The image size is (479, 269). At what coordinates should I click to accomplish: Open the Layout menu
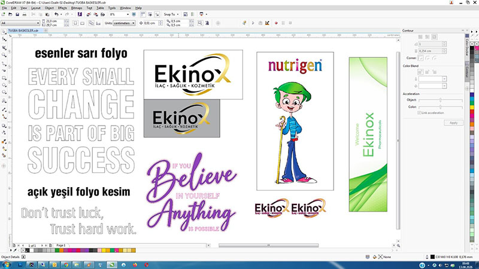click(x=36, y=8)
